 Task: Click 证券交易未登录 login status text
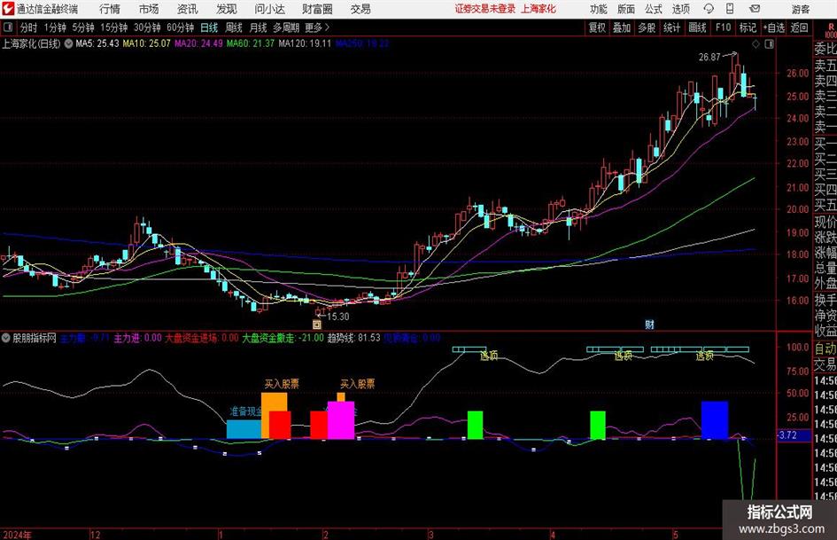tap(485, 9)
